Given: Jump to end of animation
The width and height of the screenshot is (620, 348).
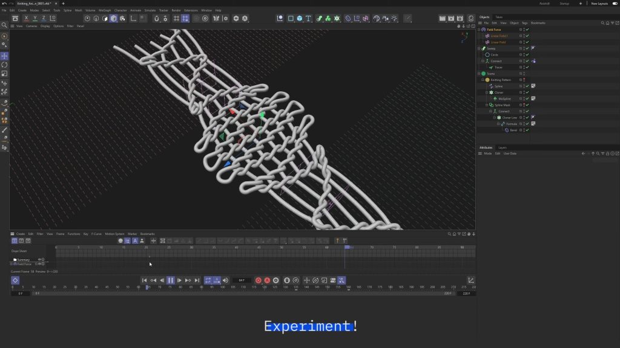Looking at the screenshot, I should [197, 280].
